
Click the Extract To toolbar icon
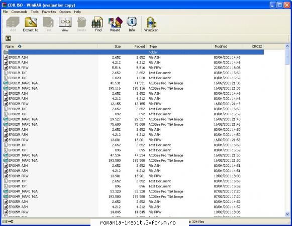31,22
